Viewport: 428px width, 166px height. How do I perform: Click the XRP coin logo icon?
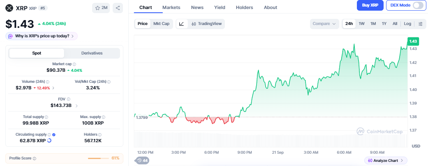pyautogui.click(x=9, y=8)
